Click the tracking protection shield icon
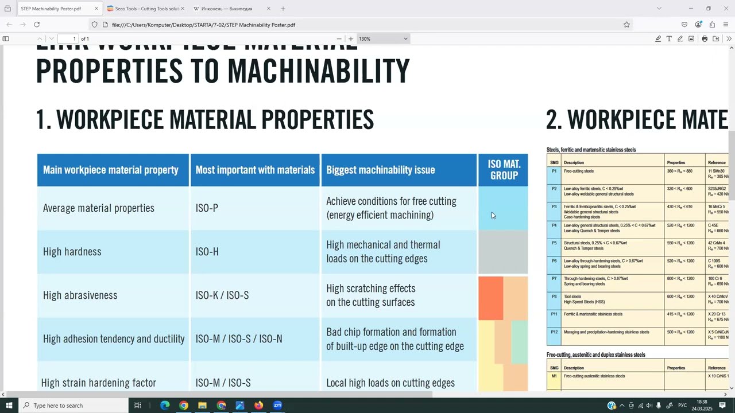 (x=94, y=25)
